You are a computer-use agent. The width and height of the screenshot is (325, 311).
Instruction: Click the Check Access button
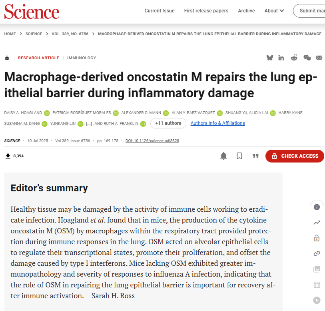(295, 156)
